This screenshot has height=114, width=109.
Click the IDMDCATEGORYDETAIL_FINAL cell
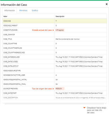(28, 84)
